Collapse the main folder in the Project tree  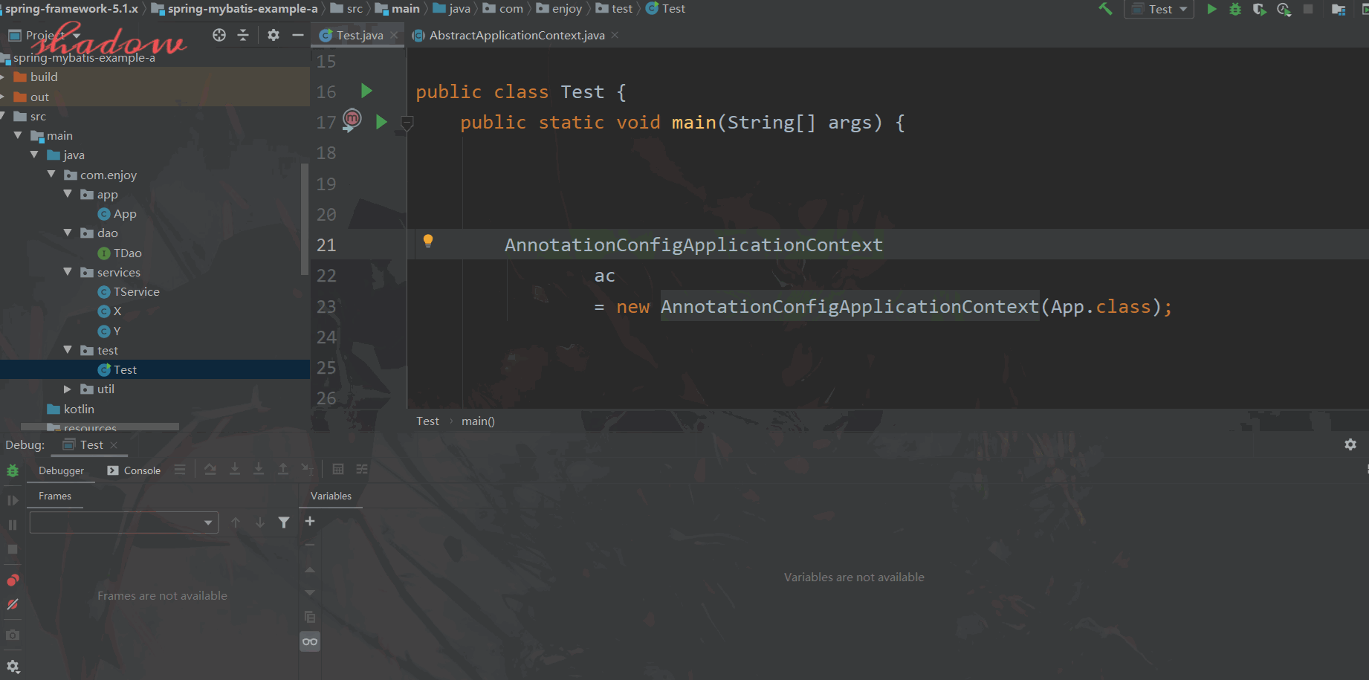pos(18,135)
